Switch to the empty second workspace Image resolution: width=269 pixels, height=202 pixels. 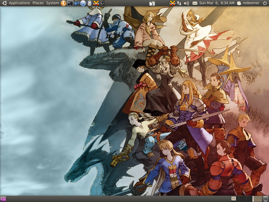(242, 199)
